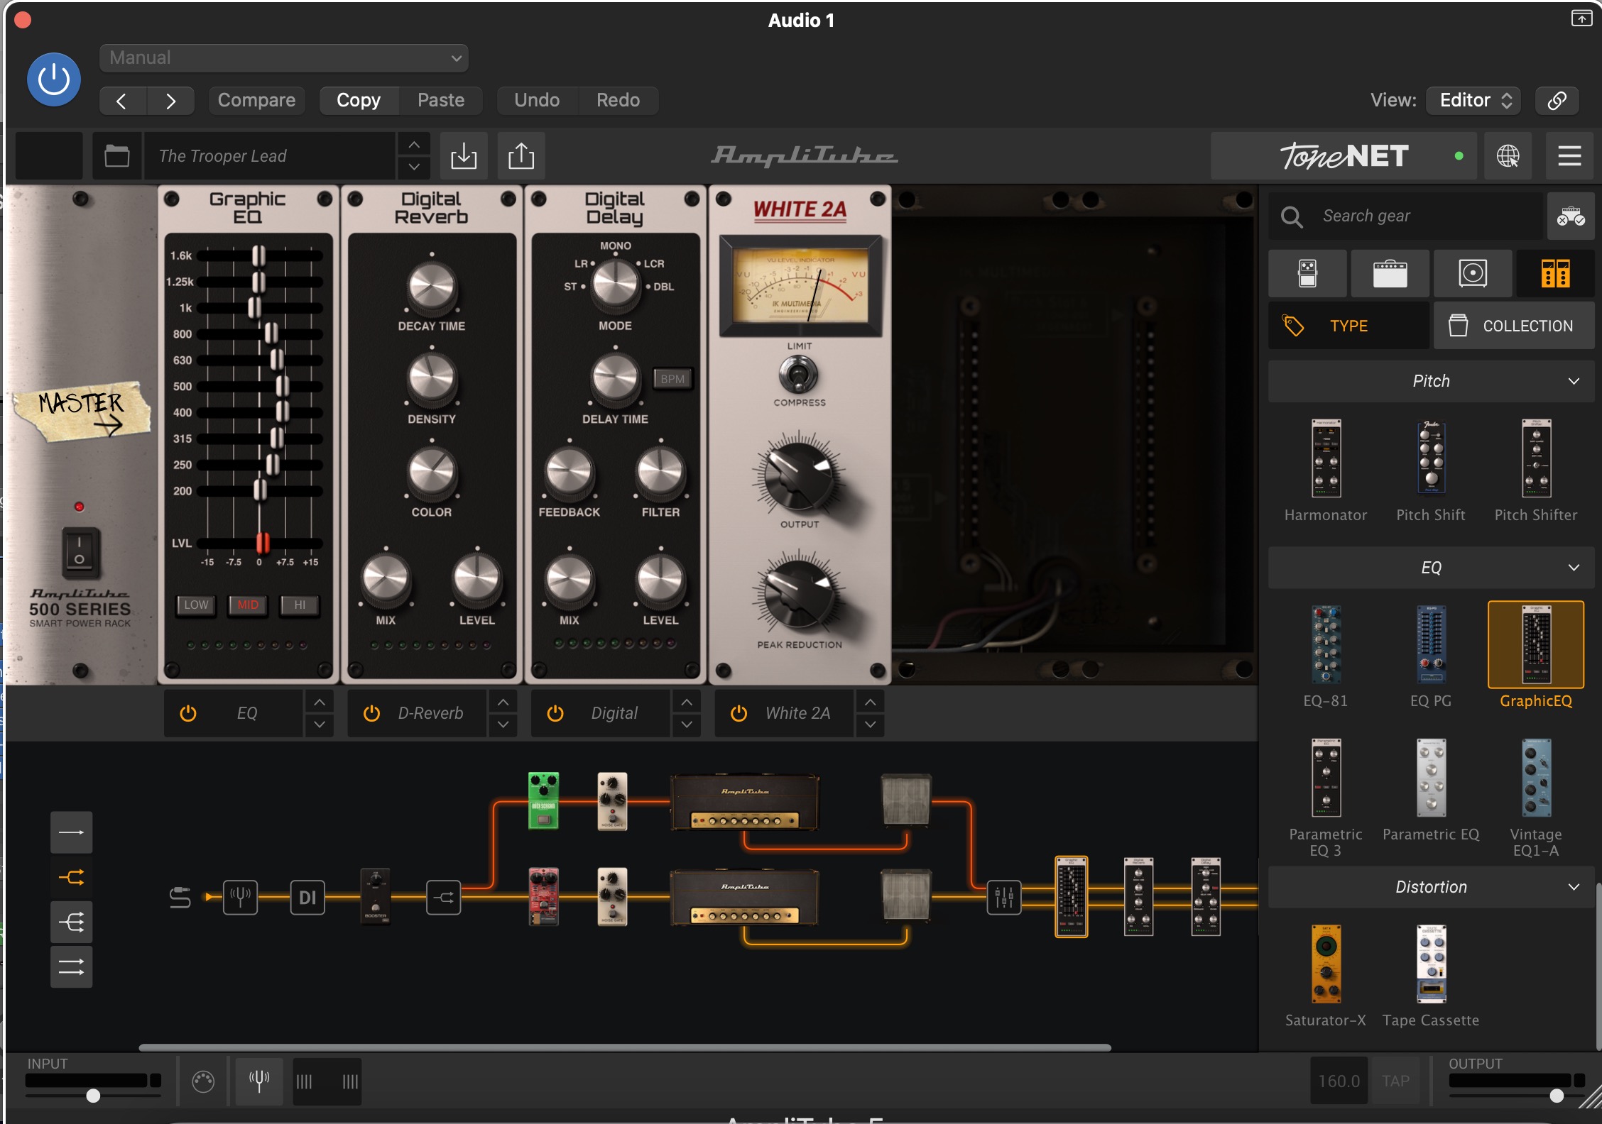Click the TAP tempo button
This screenshot has height=1124, width=1602.
click(1395, 1081)
